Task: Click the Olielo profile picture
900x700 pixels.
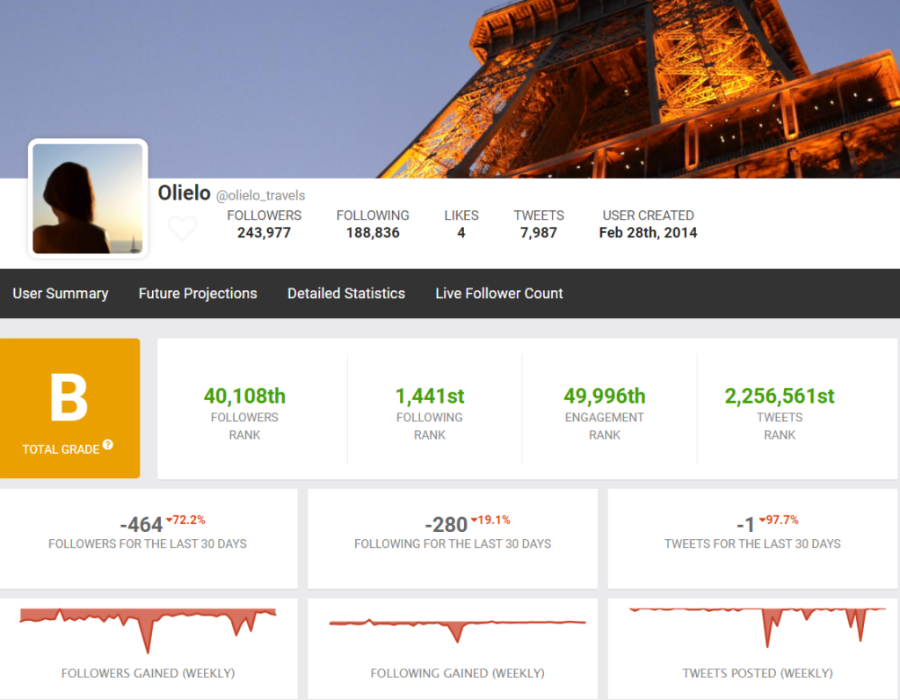Action: coord(88,199)
